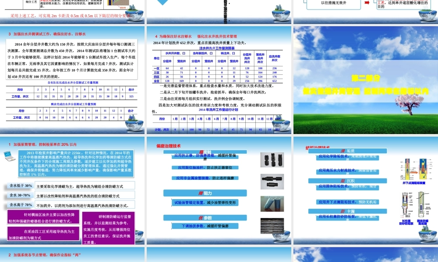Viewport: 438px width, 262px height.
Task: Open the slide about 强化注水井洗井技术管理
Action: 219,80
